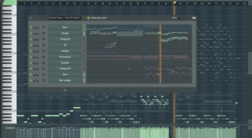Click the Channel rack speaker icon
Screen dimensions: 252x138
click(88, 18)
